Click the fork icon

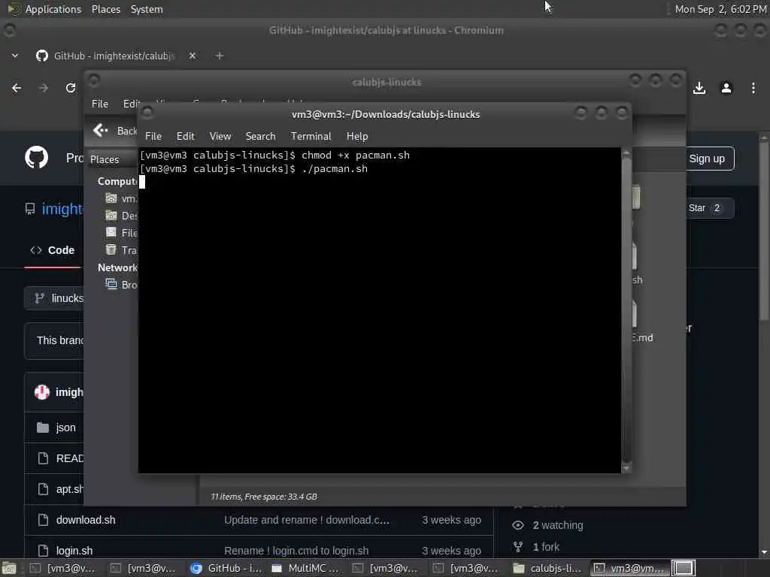pyautogui.click(x=517, y=547)
